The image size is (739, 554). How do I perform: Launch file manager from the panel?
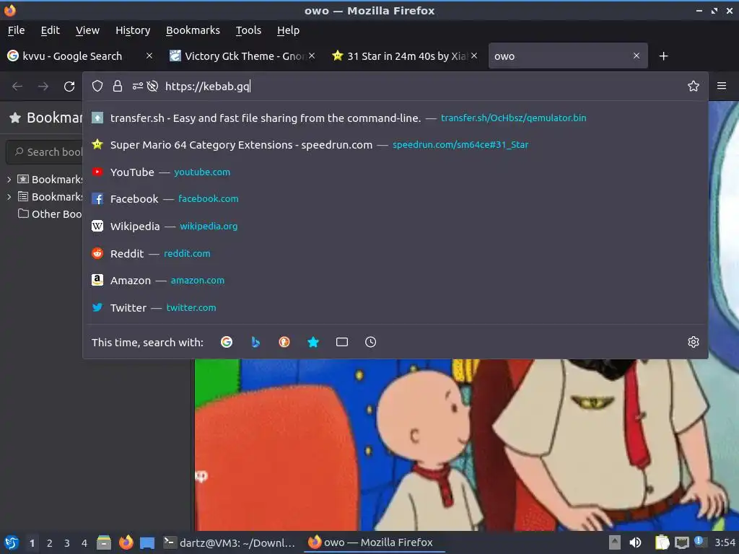coord(104,542)
